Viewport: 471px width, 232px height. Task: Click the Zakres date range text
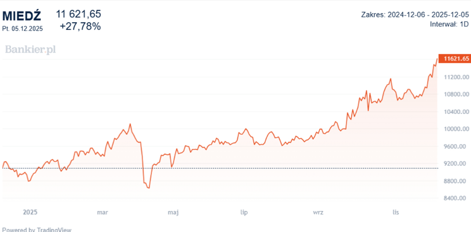coord(415,14)
